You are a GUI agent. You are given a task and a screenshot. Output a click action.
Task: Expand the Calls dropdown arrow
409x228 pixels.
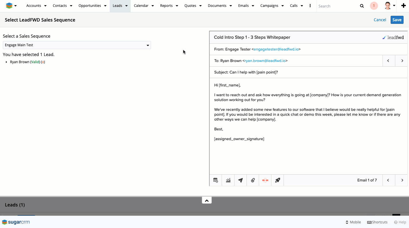coord(302,6)
